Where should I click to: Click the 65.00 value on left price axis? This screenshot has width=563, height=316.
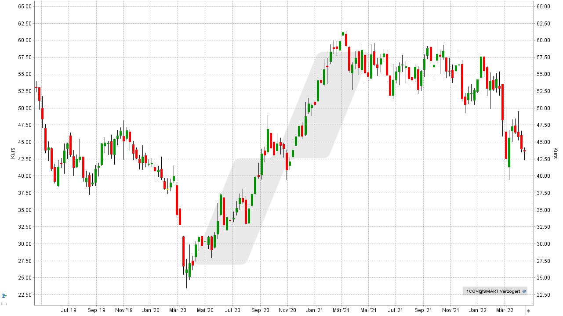click(x=25, y=7)
